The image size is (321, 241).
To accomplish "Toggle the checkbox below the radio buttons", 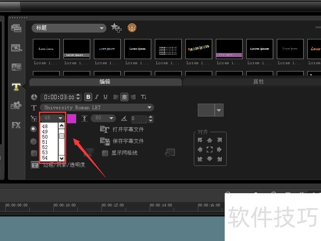I will coord(34,153).
